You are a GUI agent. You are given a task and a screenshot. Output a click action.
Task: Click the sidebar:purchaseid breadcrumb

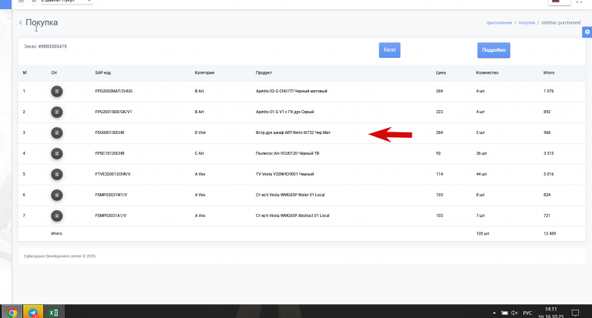(561, 22)
